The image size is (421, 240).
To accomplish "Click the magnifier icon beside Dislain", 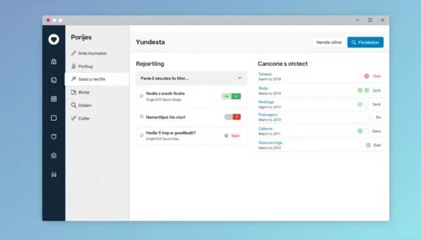I will point(73,105).
